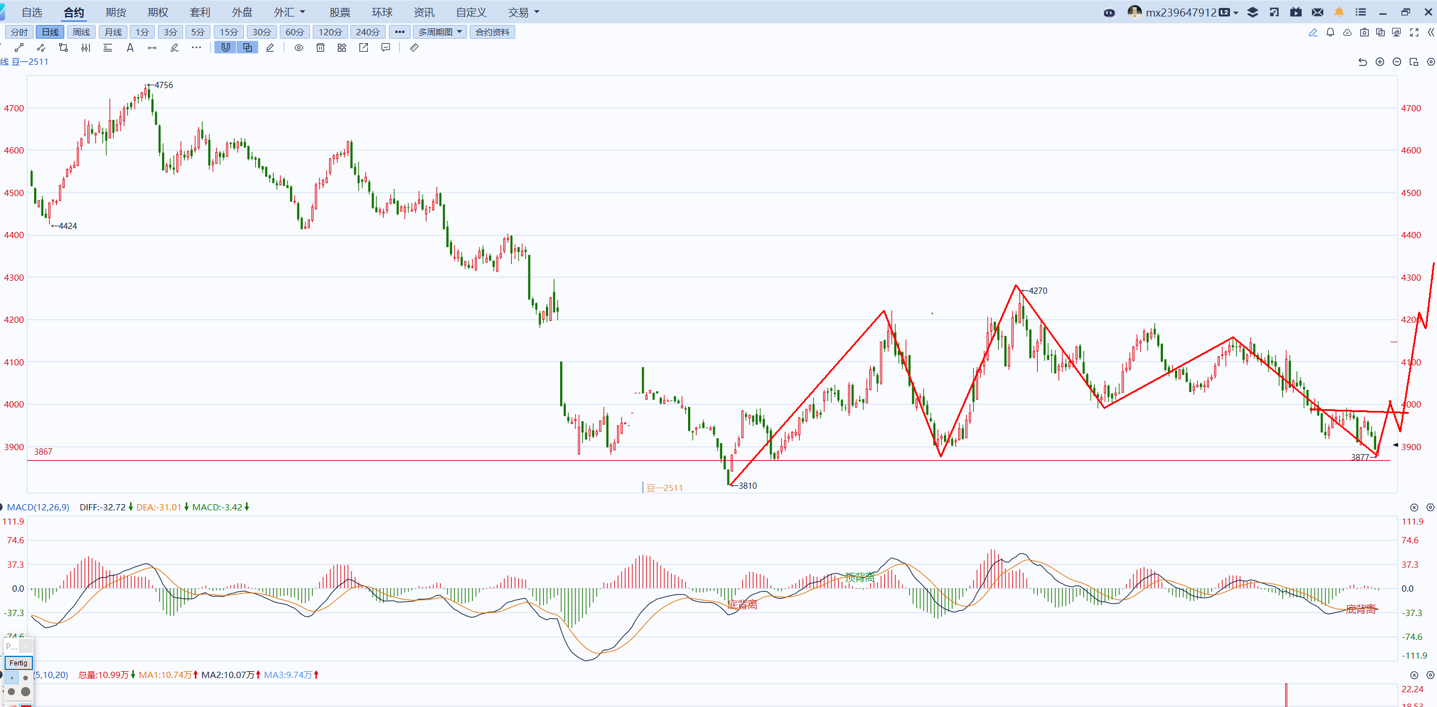The height and width of the screenshot is (707, 1437).
Task: Click the undo arrow above the chart
Action: 1363,62
